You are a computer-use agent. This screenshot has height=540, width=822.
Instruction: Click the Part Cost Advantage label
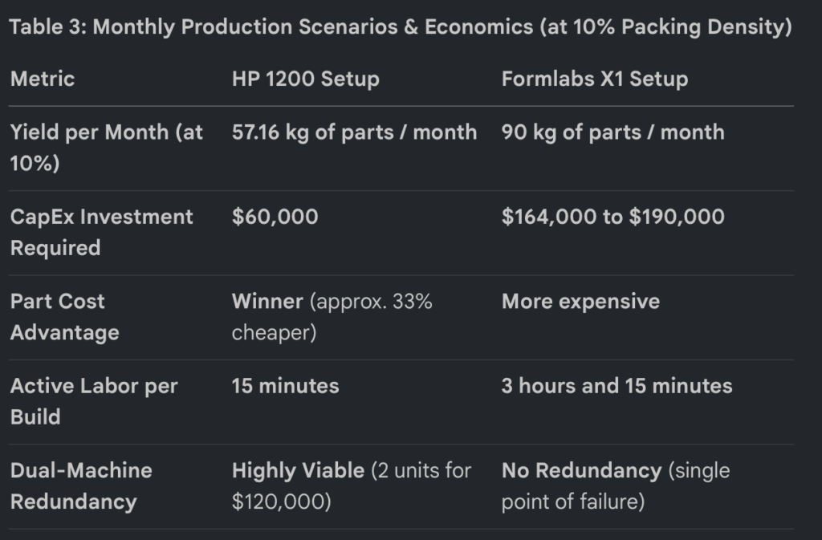[64, 317]
